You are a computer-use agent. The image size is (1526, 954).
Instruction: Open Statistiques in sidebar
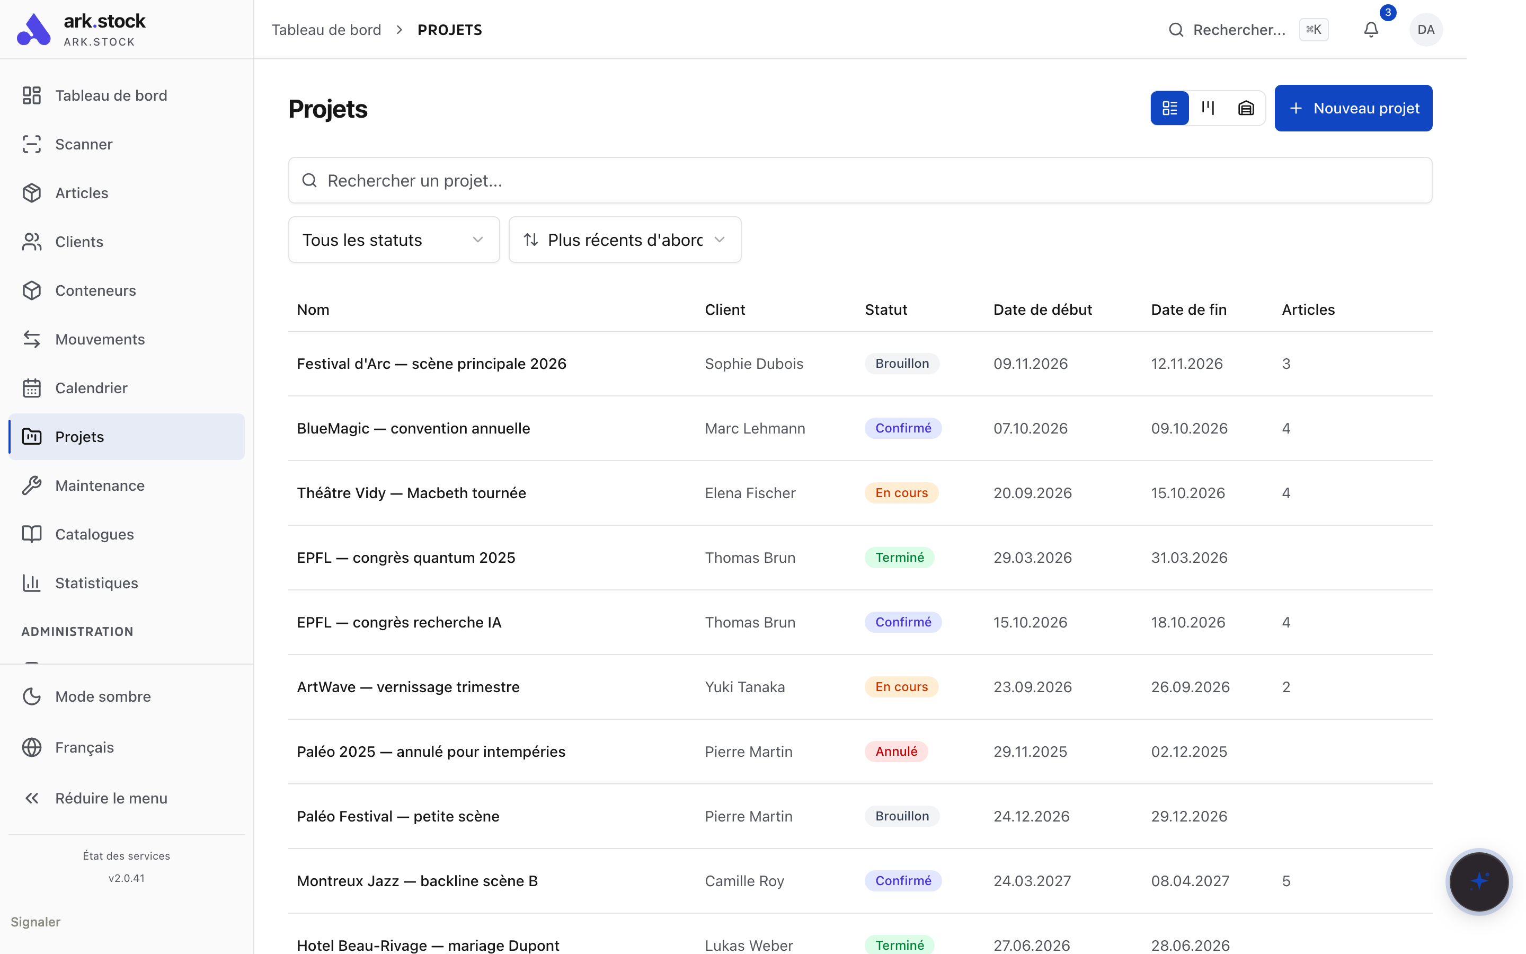[126, 583]
